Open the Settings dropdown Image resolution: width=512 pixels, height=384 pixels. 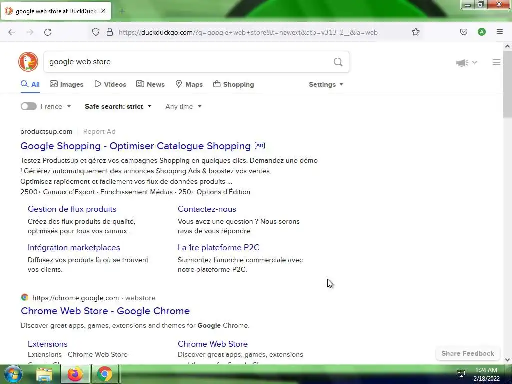(326, 84)
